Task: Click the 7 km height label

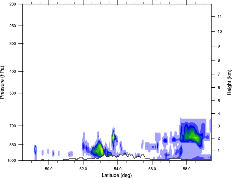Action: (x=219, y=74)
